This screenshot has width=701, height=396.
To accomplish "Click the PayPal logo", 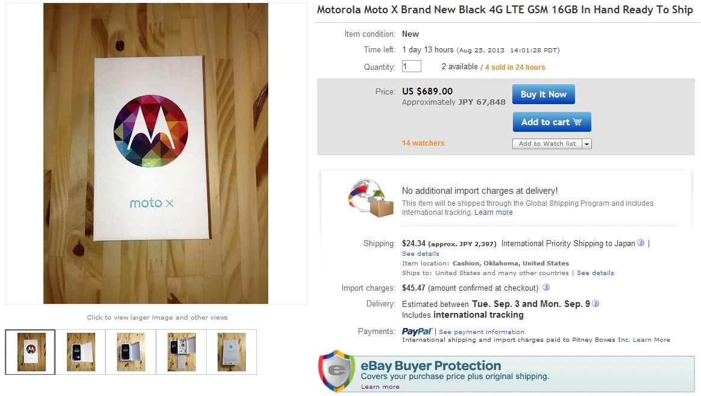I will pos(417,332).
